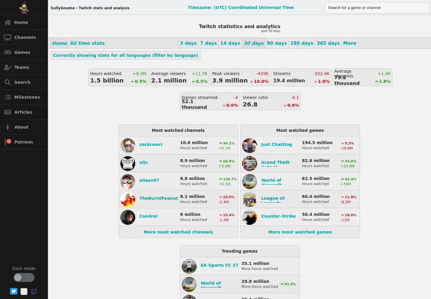Image resolution: width=431 pixels, height=299 pixels.
Task: Click the World of Warcraft icon in most watched games
Action: pyautogui.click(x=250, y=181)
